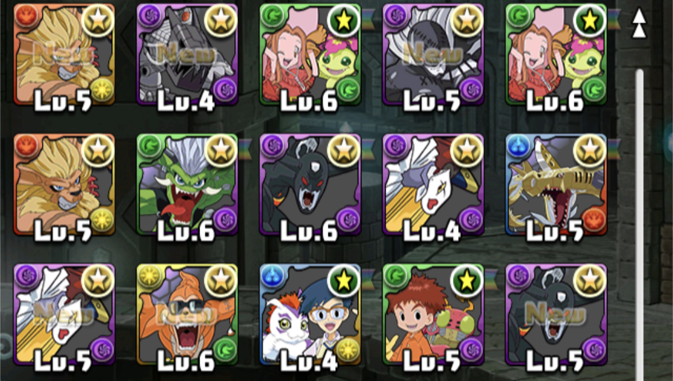
Task: Tap the green dragon Lv.6 monster card
Action: 187,185
